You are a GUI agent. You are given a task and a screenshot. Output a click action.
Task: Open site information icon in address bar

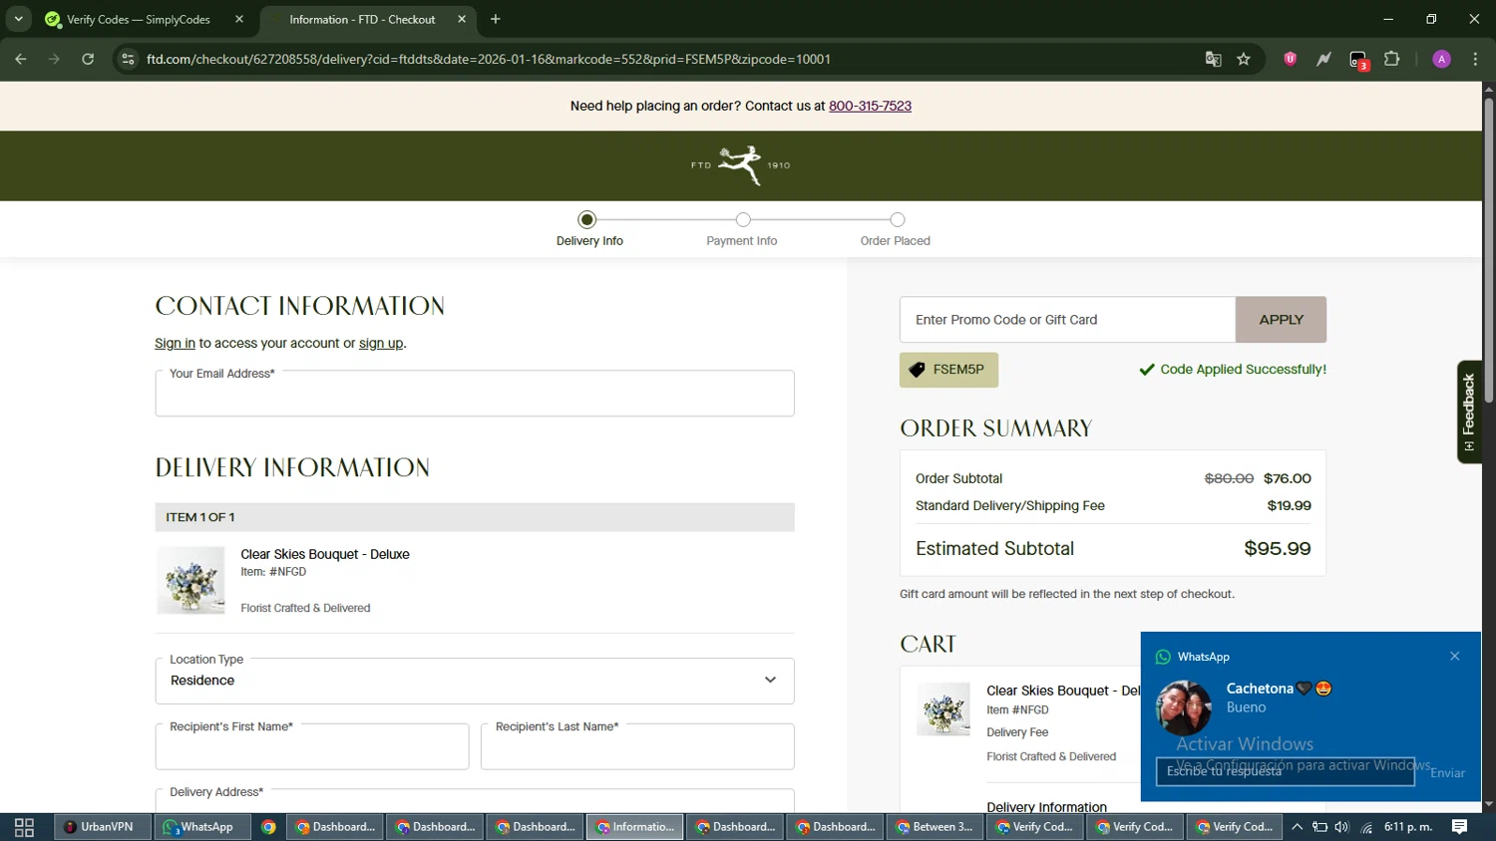128,59
